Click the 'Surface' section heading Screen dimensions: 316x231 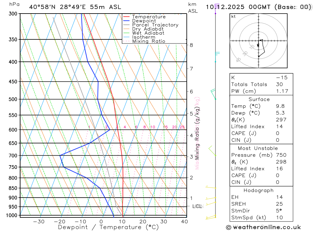pos(259,99)
